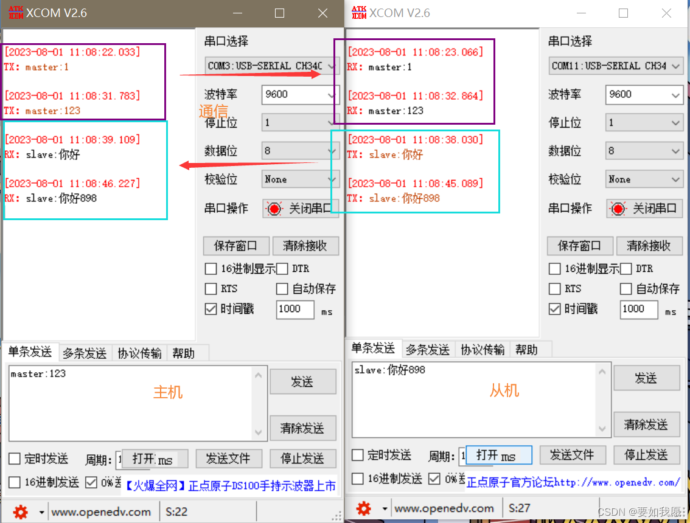This screenshot has width=690, height=523.
Task: Open 校验位 None dropdown in slave window
Action: click(x=644, y=179)
